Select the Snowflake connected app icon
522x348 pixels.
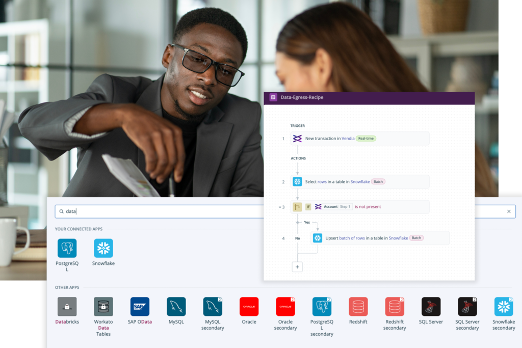click(x=103, y=248)
